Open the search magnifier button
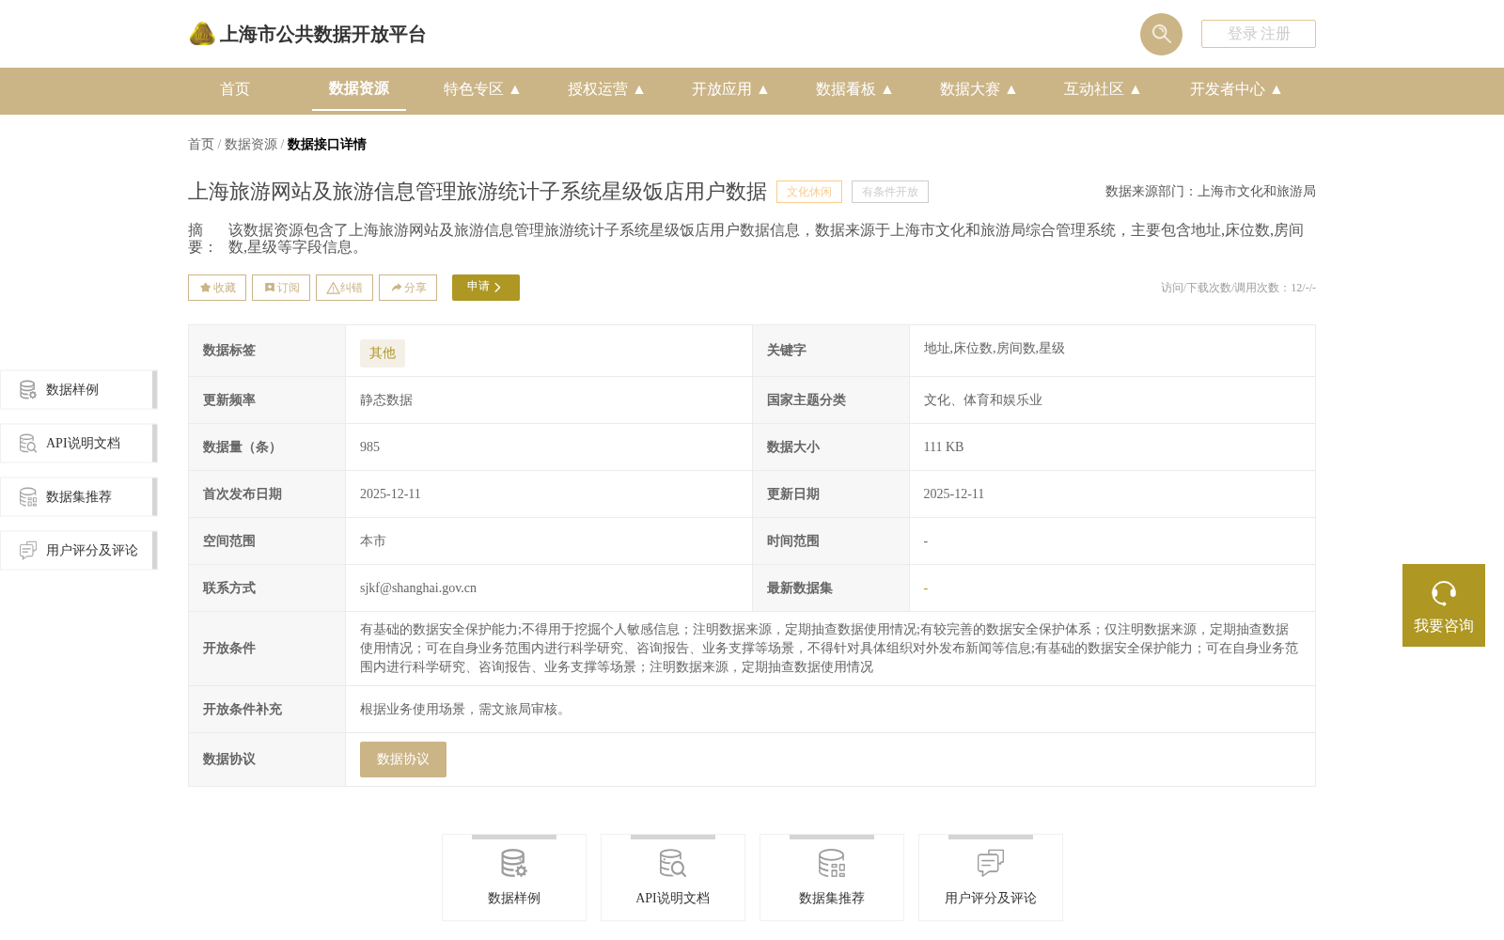1504x940 pixels. (x=1161, y=34)
